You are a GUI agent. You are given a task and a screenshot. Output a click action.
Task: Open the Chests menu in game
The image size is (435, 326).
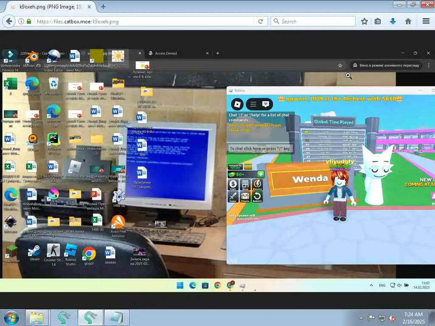(x=245, y=197)
